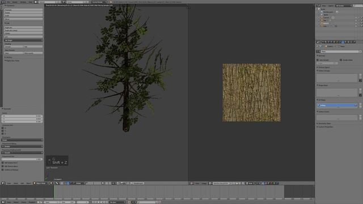The width and height of the screenshot is (363, 204).
Task: Open the editor type selector in top bar
Action: pos(3,2)
